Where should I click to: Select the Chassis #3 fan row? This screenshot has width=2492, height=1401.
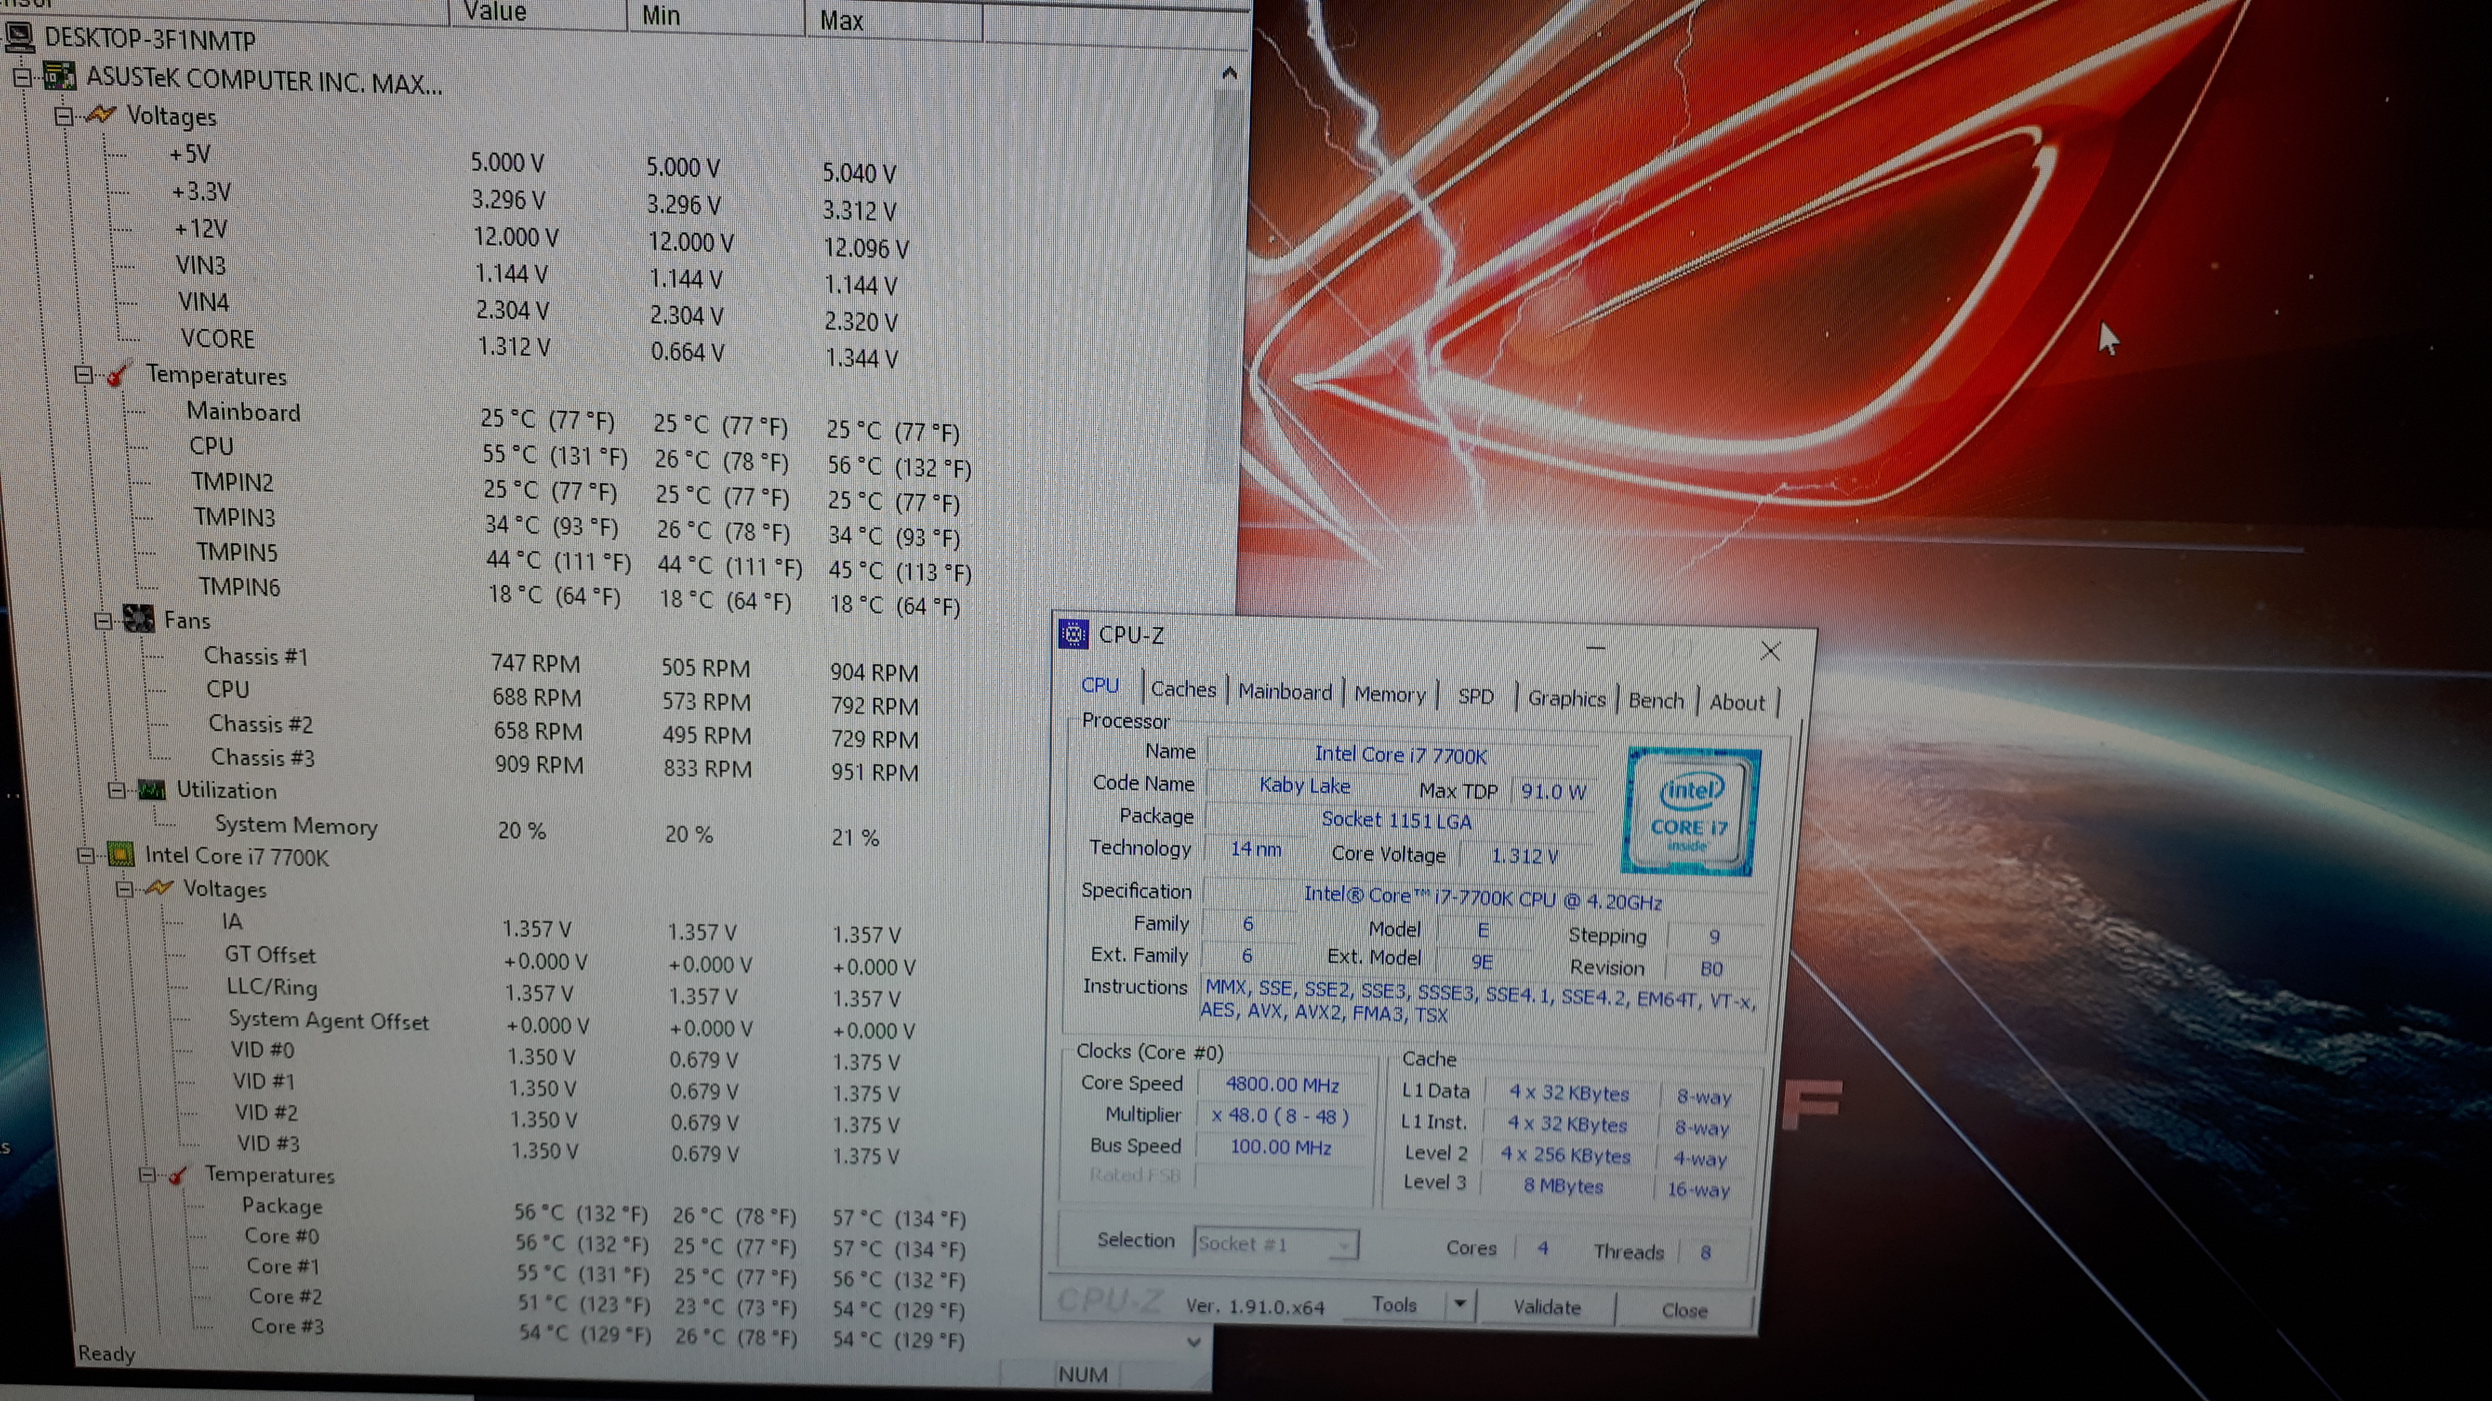coord(566,765)
